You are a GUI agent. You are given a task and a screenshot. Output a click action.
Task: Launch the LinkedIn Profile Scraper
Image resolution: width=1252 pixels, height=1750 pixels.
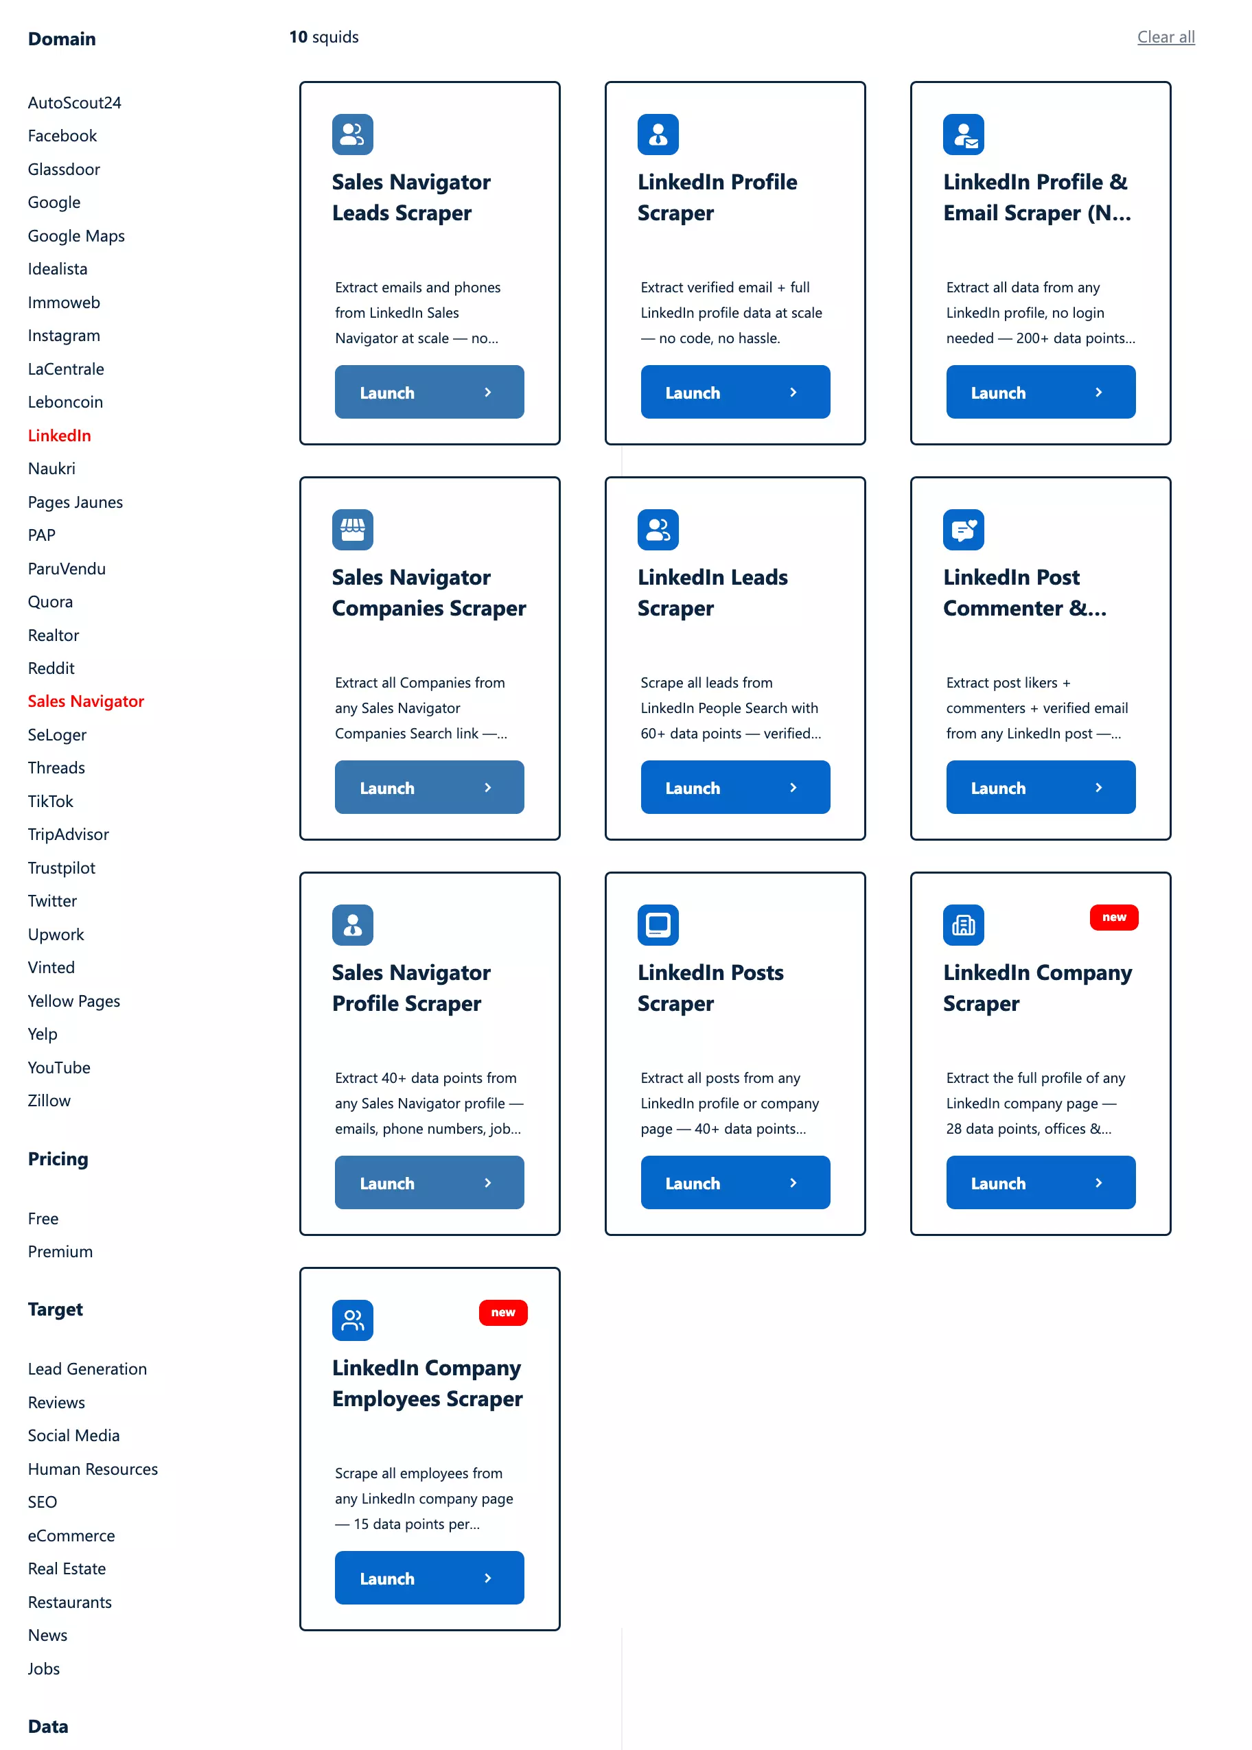click(x=734, y=393)
